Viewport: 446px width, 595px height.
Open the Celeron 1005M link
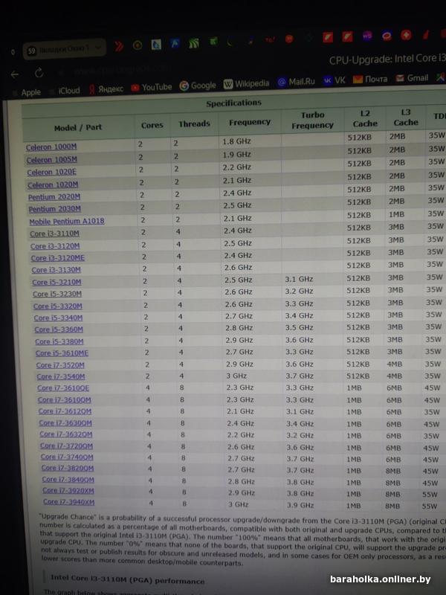[51, 160]
